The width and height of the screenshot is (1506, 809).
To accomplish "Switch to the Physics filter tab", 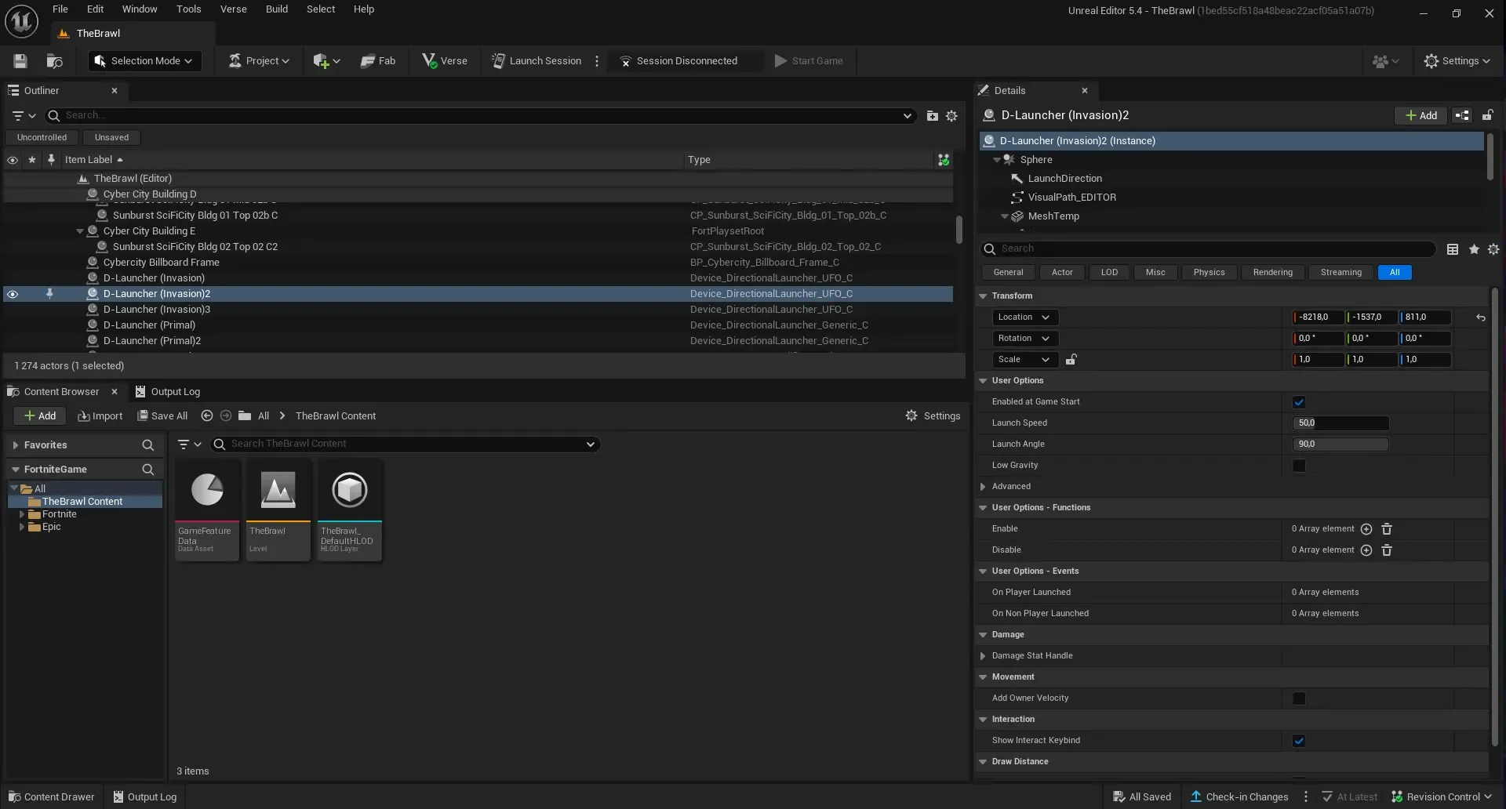I will (1208, 273).
